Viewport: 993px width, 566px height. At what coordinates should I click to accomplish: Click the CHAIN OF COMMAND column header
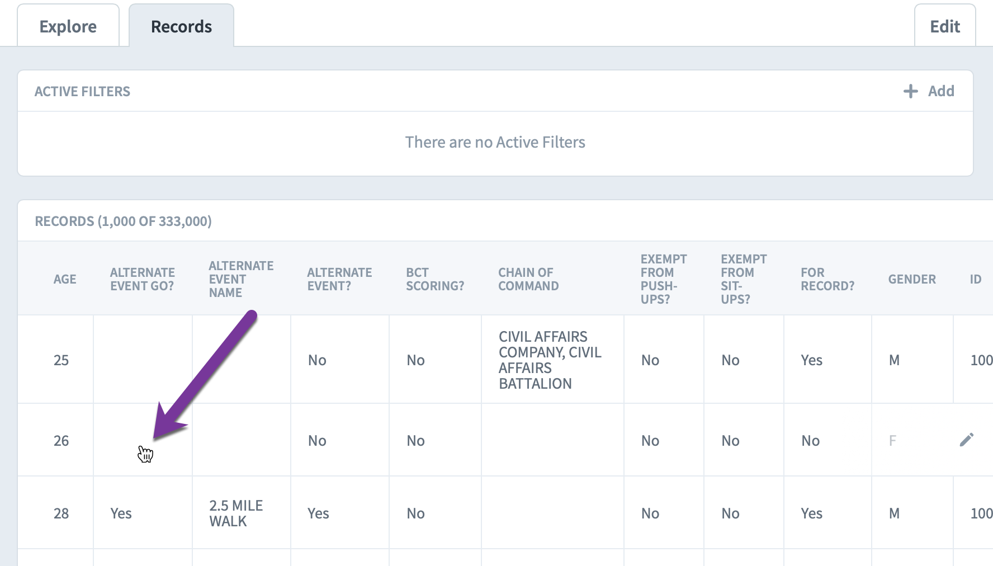[528, 279]
